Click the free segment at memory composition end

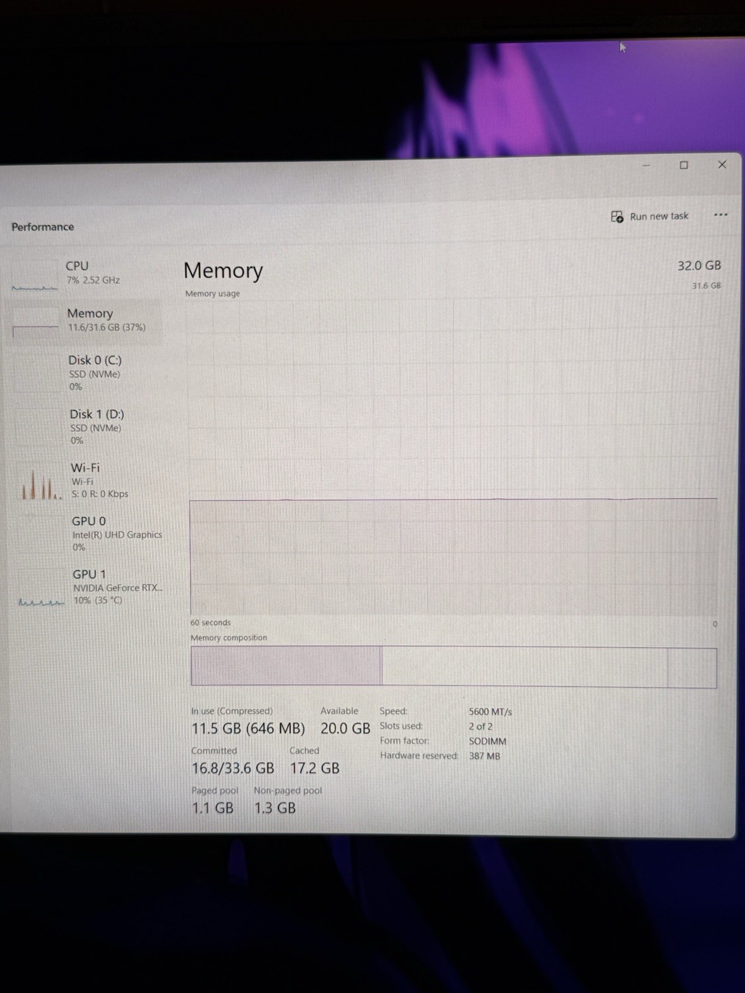point(692,668)
